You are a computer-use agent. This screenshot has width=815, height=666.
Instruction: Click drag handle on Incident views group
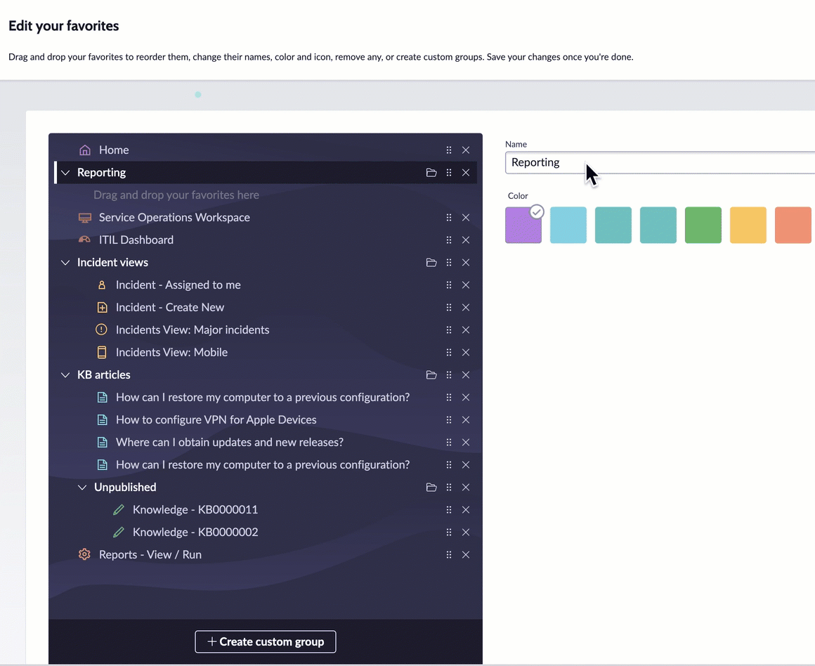(x=448, y=263)
